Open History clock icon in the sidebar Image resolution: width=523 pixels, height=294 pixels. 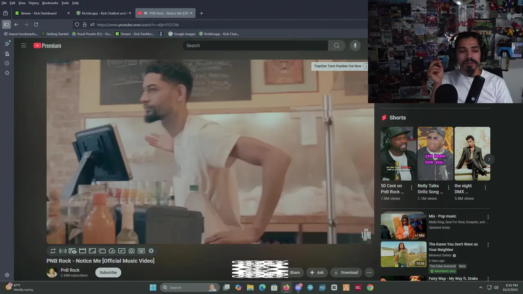point(7,63)
